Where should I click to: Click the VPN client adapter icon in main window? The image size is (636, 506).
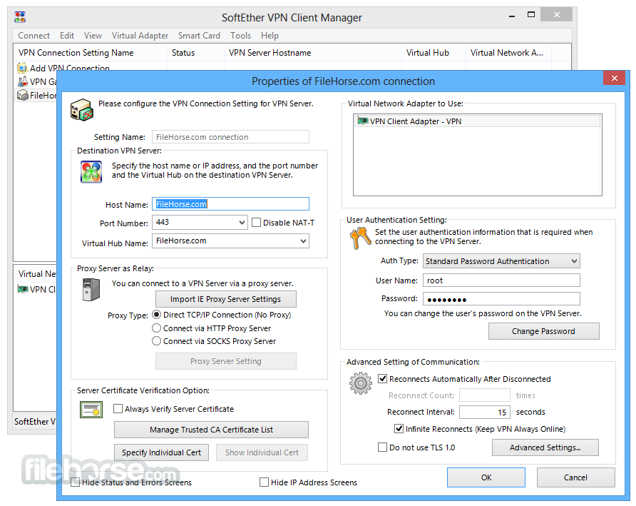(x=23, y=289)
